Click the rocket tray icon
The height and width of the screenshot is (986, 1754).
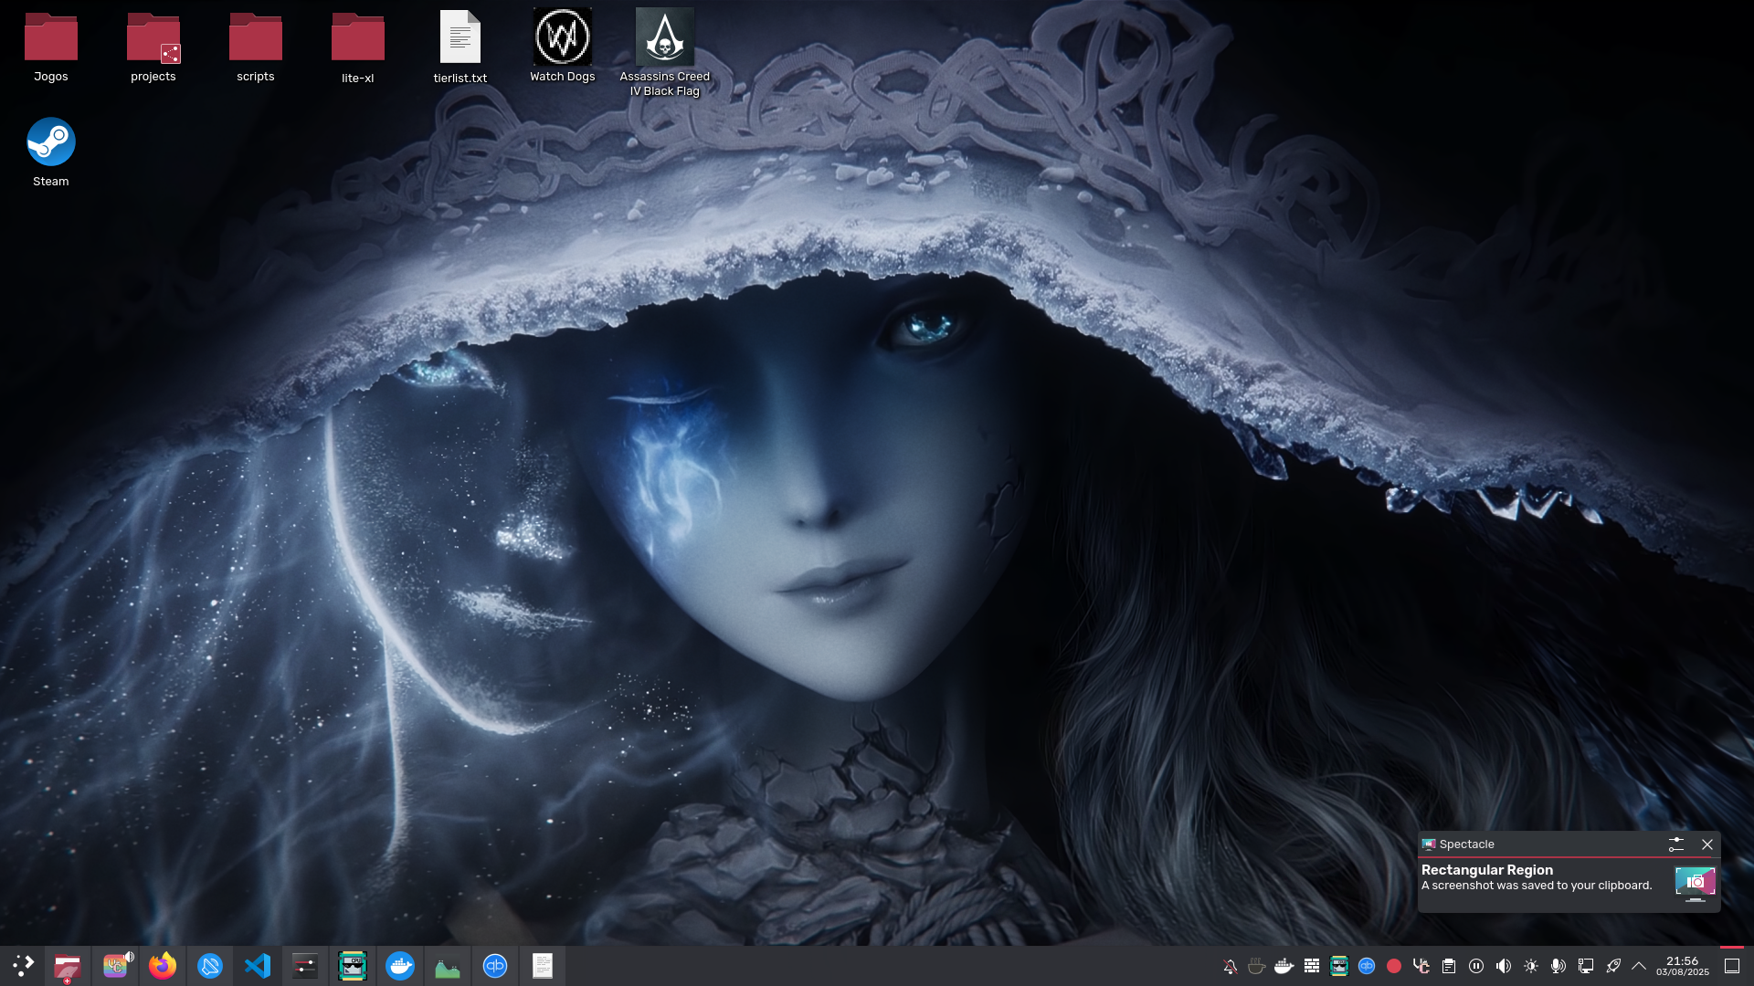click(1613, 966)
